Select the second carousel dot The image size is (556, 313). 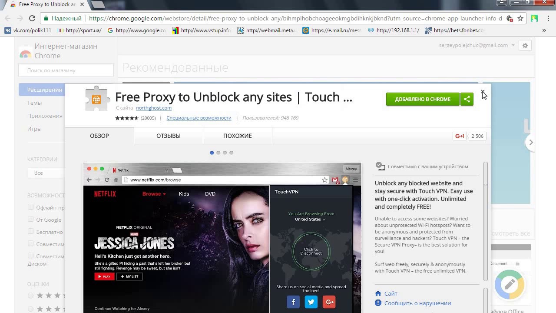[x=218, y=153]
